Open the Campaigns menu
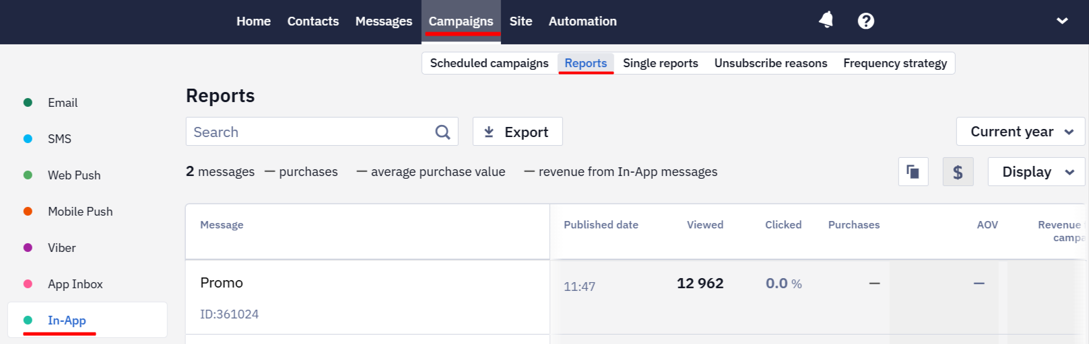Image resolution: width=1089 pixels, height=344 pixels. click(x=461, y=21)
